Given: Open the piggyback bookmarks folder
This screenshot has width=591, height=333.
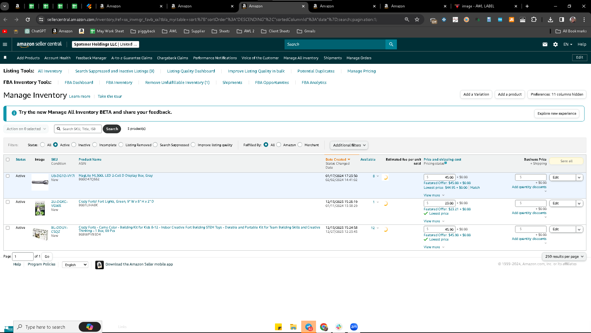Looking at the screenshot, I should (x=143, y=31).
